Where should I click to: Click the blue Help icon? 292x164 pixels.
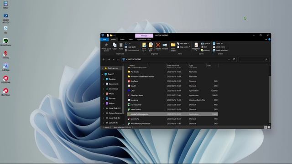[x=269, y=40]
